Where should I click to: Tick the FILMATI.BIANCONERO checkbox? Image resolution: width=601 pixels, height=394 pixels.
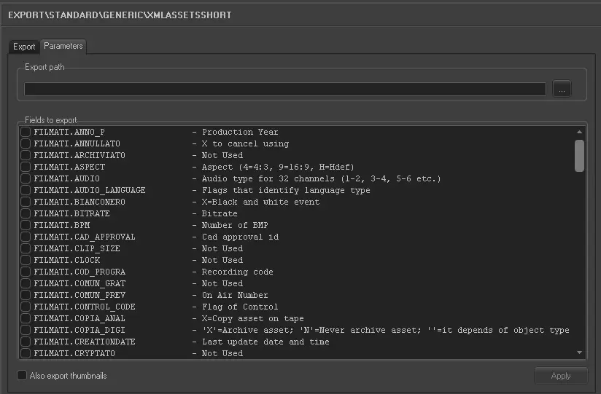click(26, 202)
